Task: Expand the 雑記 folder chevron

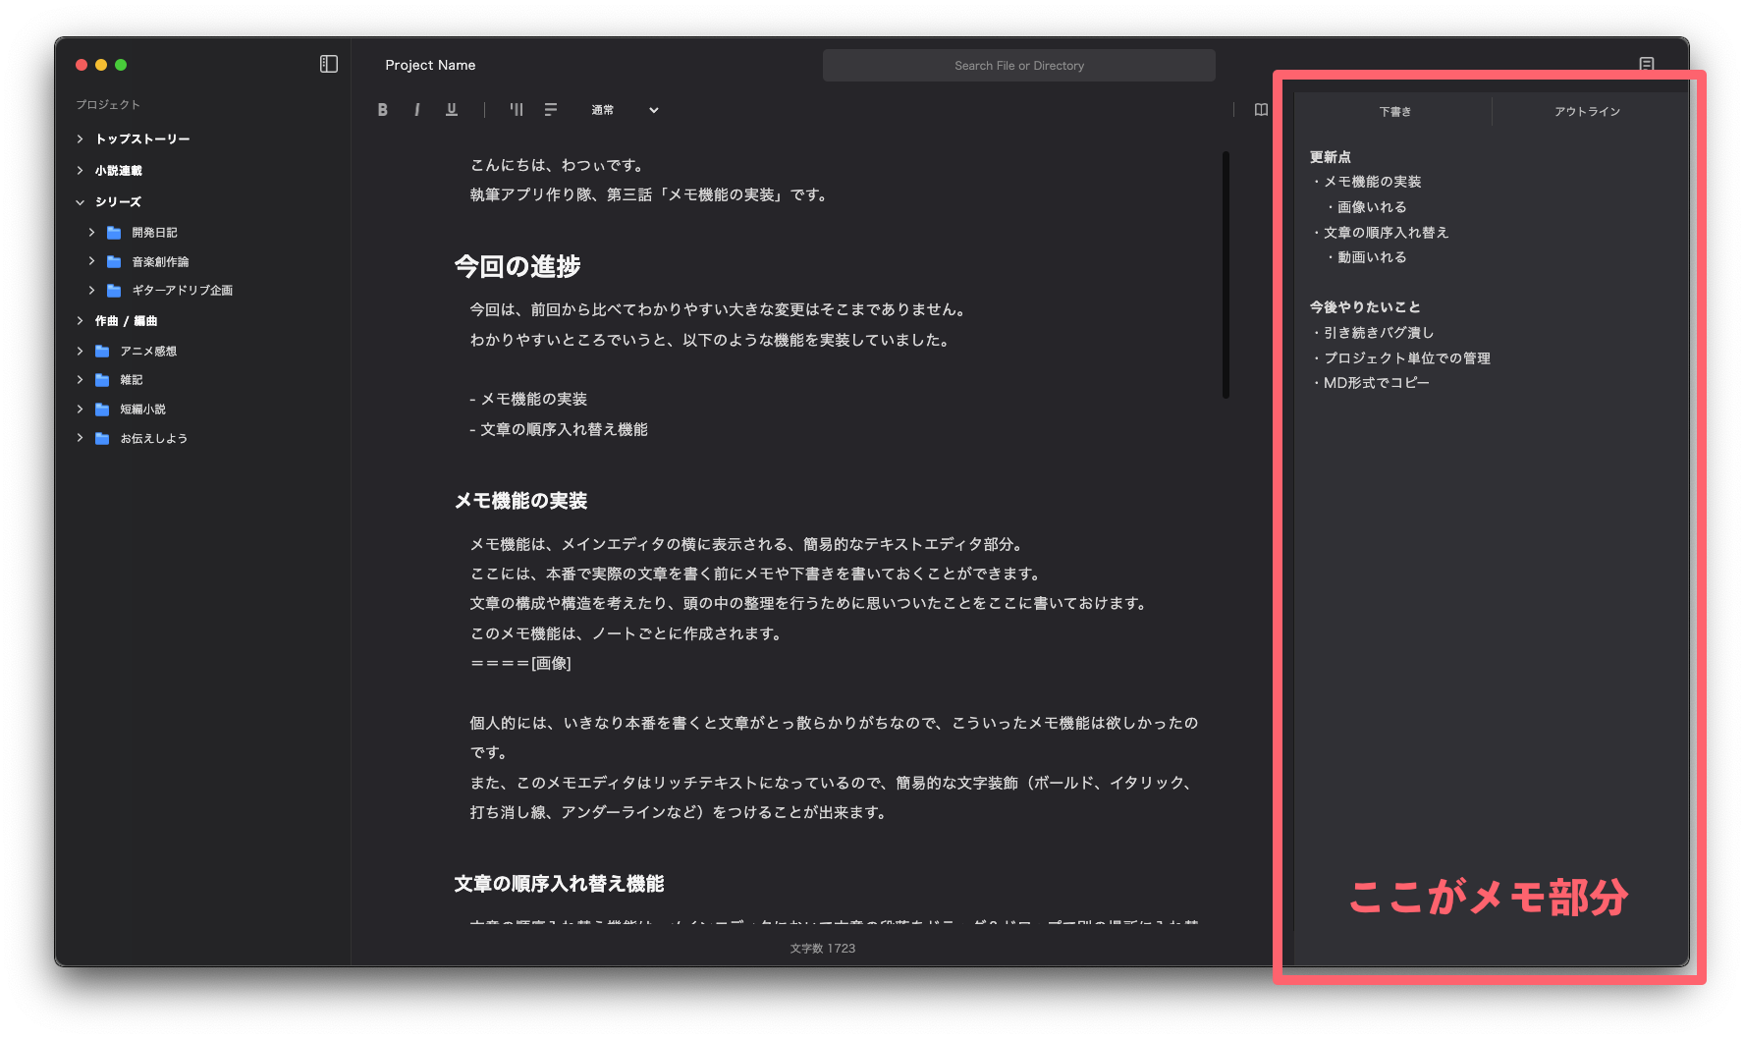Action: tap(81, 380)
